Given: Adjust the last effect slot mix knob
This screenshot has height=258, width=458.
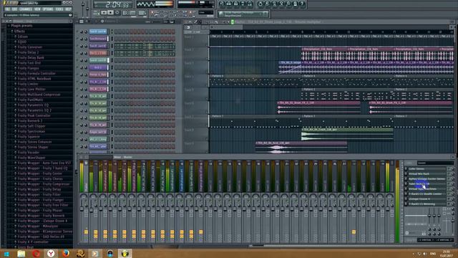Looking at the screenshot, I should (x=453, y=204).
